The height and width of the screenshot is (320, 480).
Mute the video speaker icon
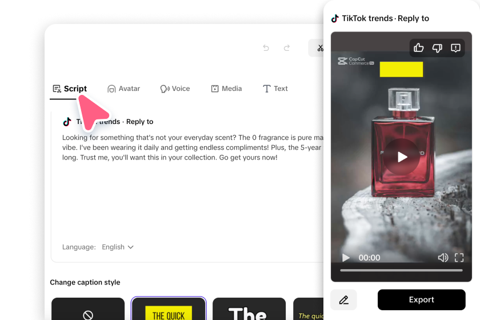pyautogui.click(x=443, y=258)
